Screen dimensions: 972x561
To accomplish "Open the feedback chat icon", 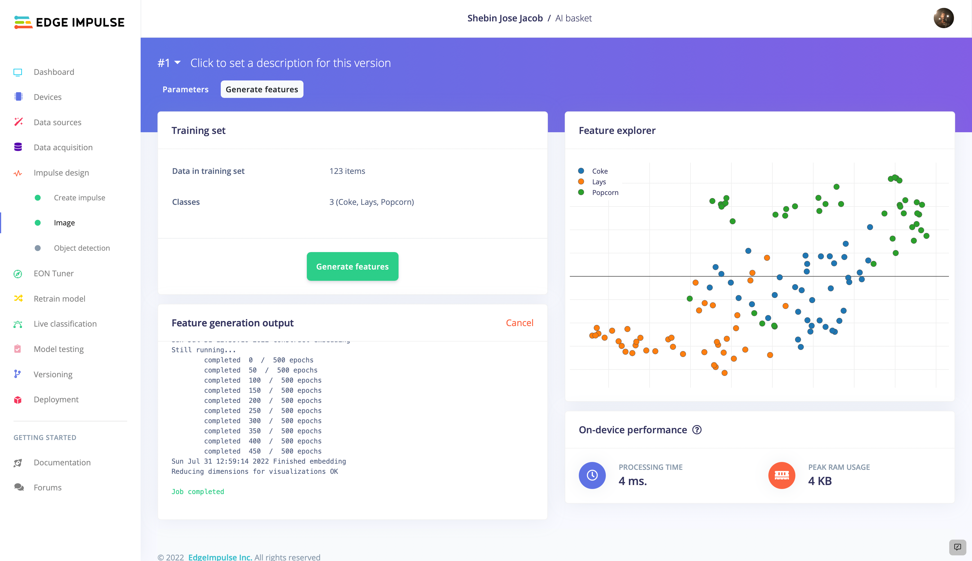I will coord(957,547).
